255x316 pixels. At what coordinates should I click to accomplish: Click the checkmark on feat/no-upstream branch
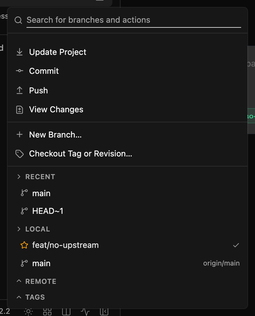[x=236, y=245]
